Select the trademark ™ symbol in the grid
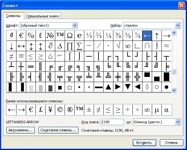This screenshot has width=187, height=150. tap(60, 35)
